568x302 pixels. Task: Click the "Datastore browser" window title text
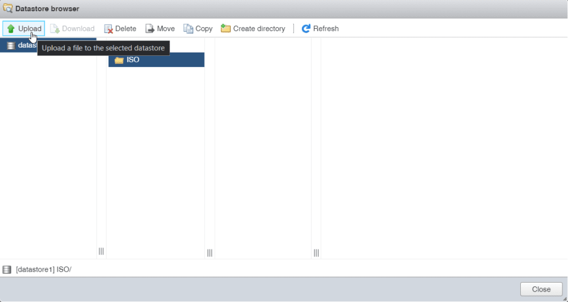click(x=47, y=8)
